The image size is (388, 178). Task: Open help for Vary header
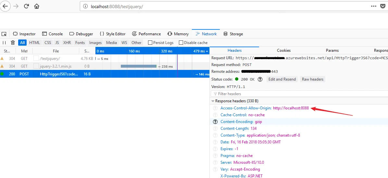tap(216, 169)
